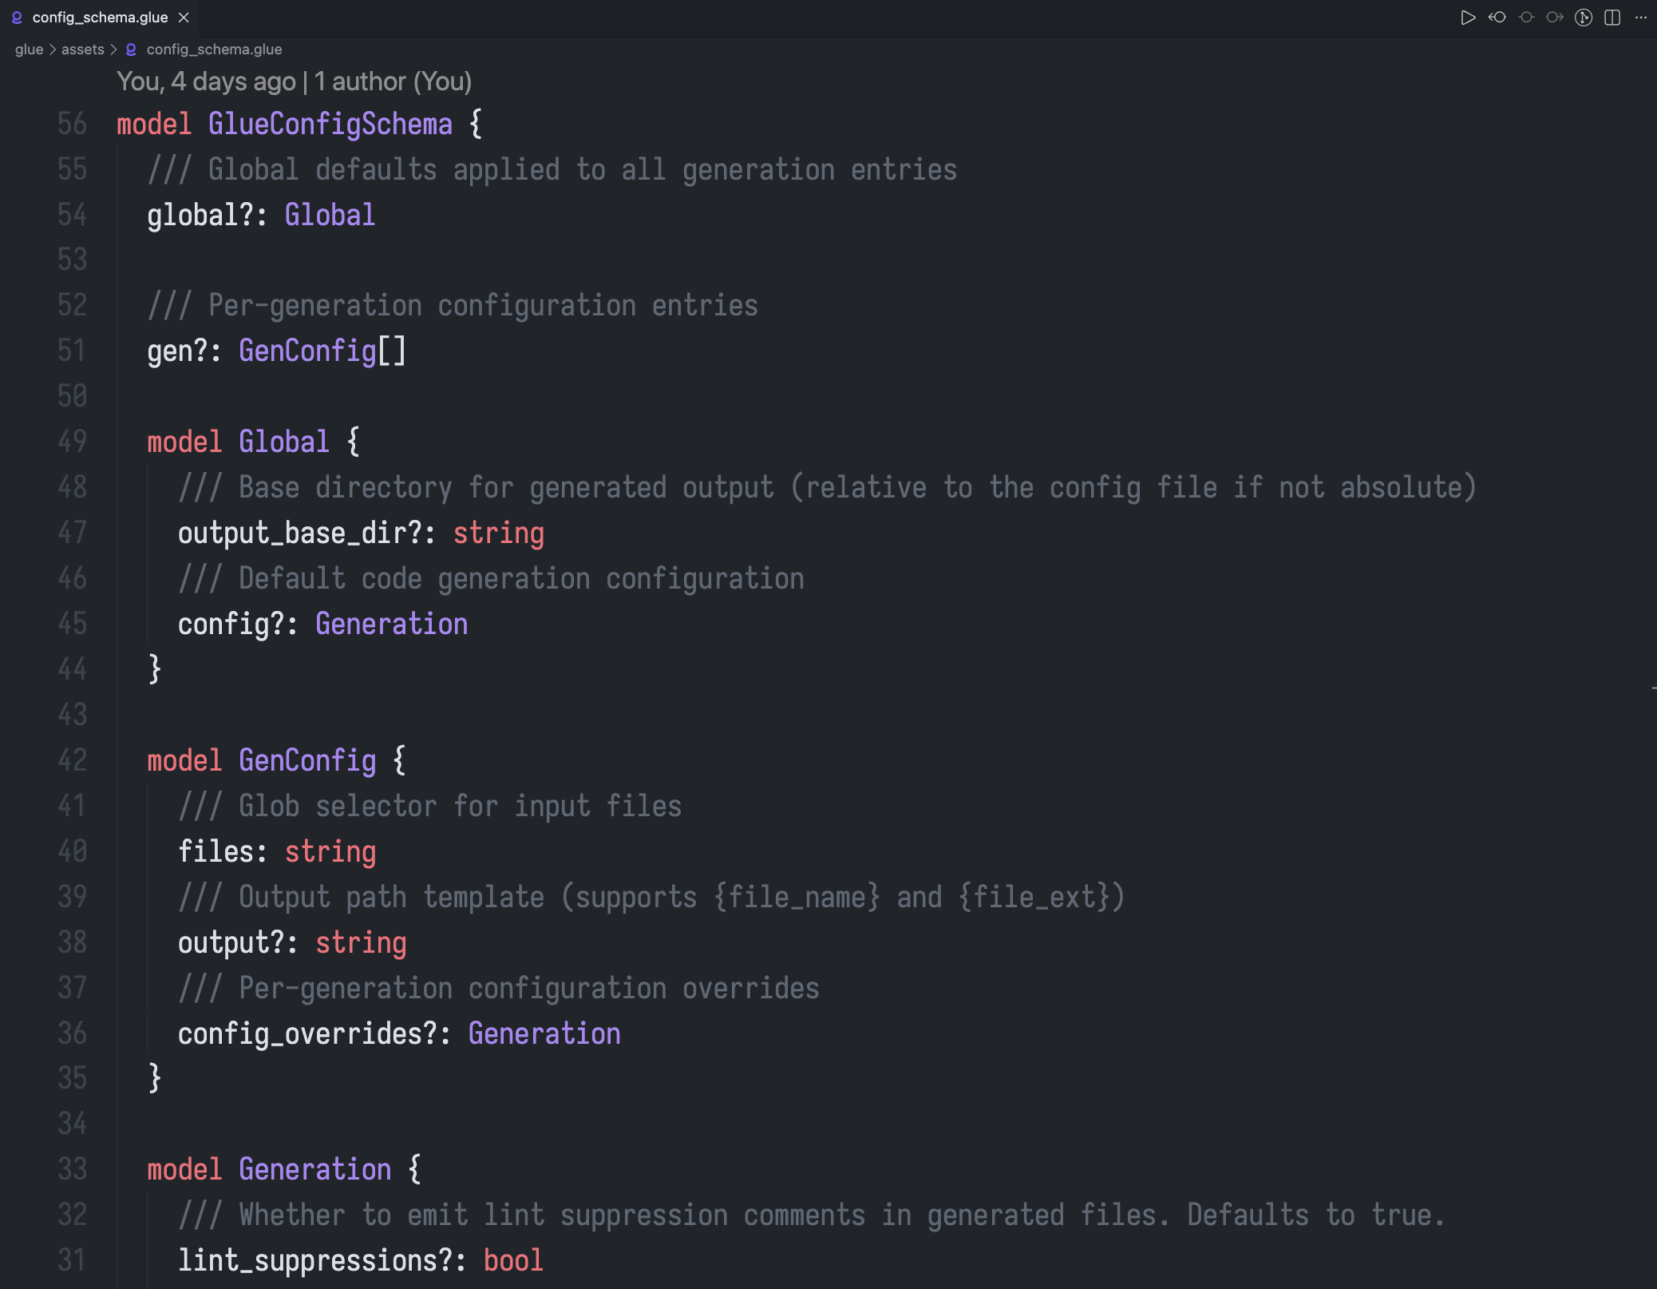Open the git graph circle icon
The width and height of the screenshot is (1657, 1289).
click(x=1584, y=18)
